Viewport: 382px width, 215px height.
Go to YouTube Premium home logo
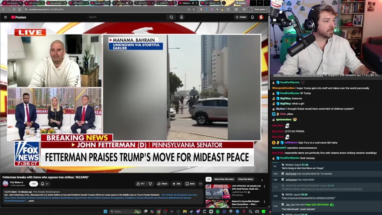tap(19, 17)
